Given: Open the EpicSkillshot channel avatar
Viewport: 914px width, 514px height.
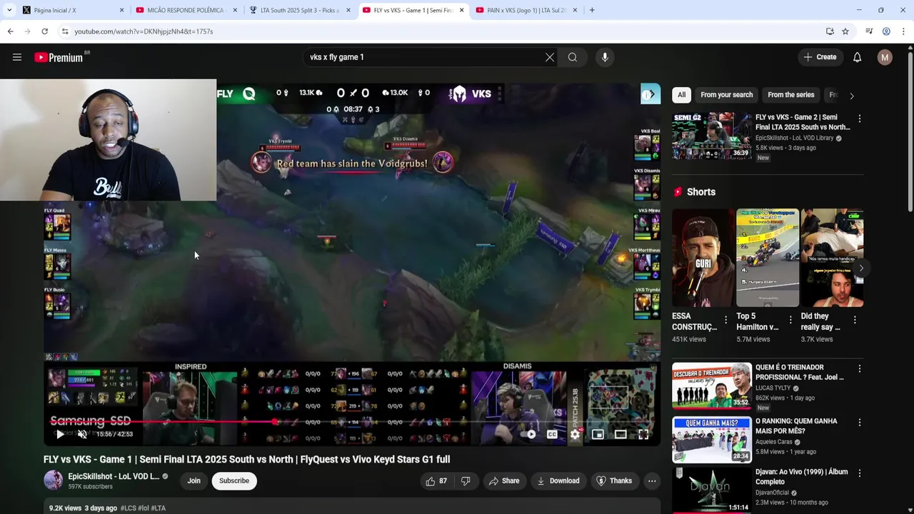Looking at the screenshot, I should tap(54, 480).
